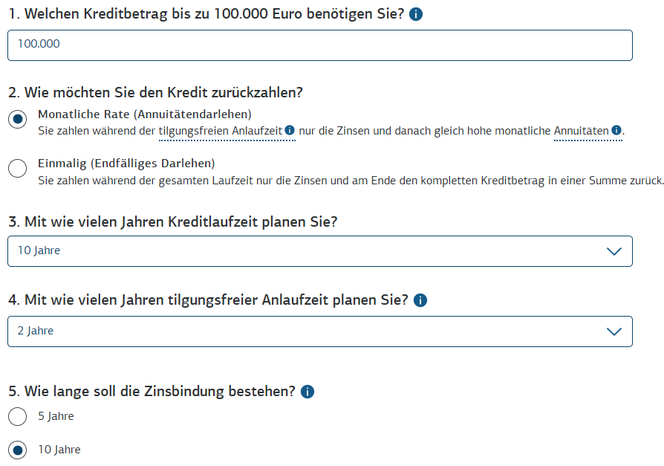Click the '5 Jahre' label under Zinsbindung

click(56, 417)
